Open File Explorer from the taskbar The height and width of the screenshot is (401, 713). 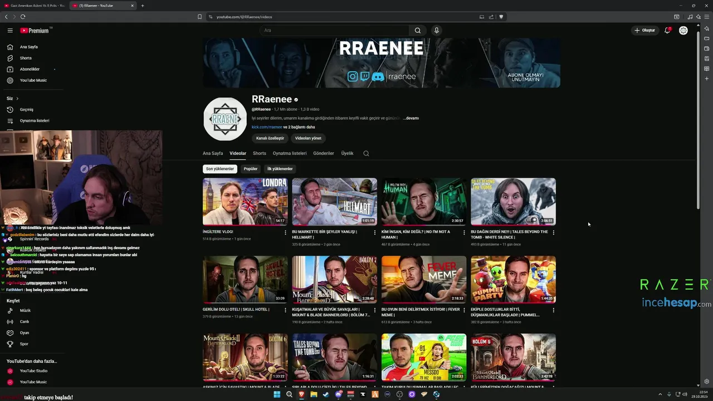pos(314,394)
